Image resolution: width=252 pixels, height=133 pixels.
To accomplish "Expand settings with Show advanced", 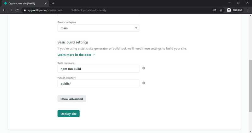I will [72, 99].
